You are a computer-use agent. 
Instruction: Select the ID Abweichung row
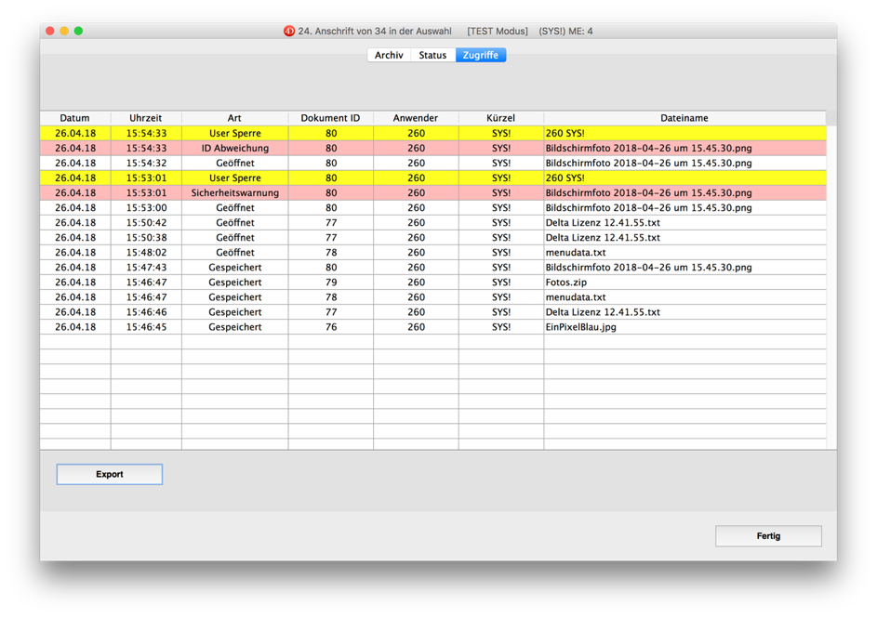click(234, 149)
